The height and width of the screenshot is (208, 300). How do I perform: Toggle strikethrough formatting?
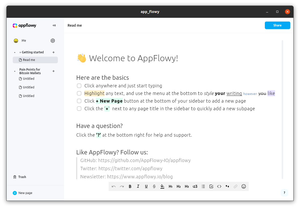154,186
